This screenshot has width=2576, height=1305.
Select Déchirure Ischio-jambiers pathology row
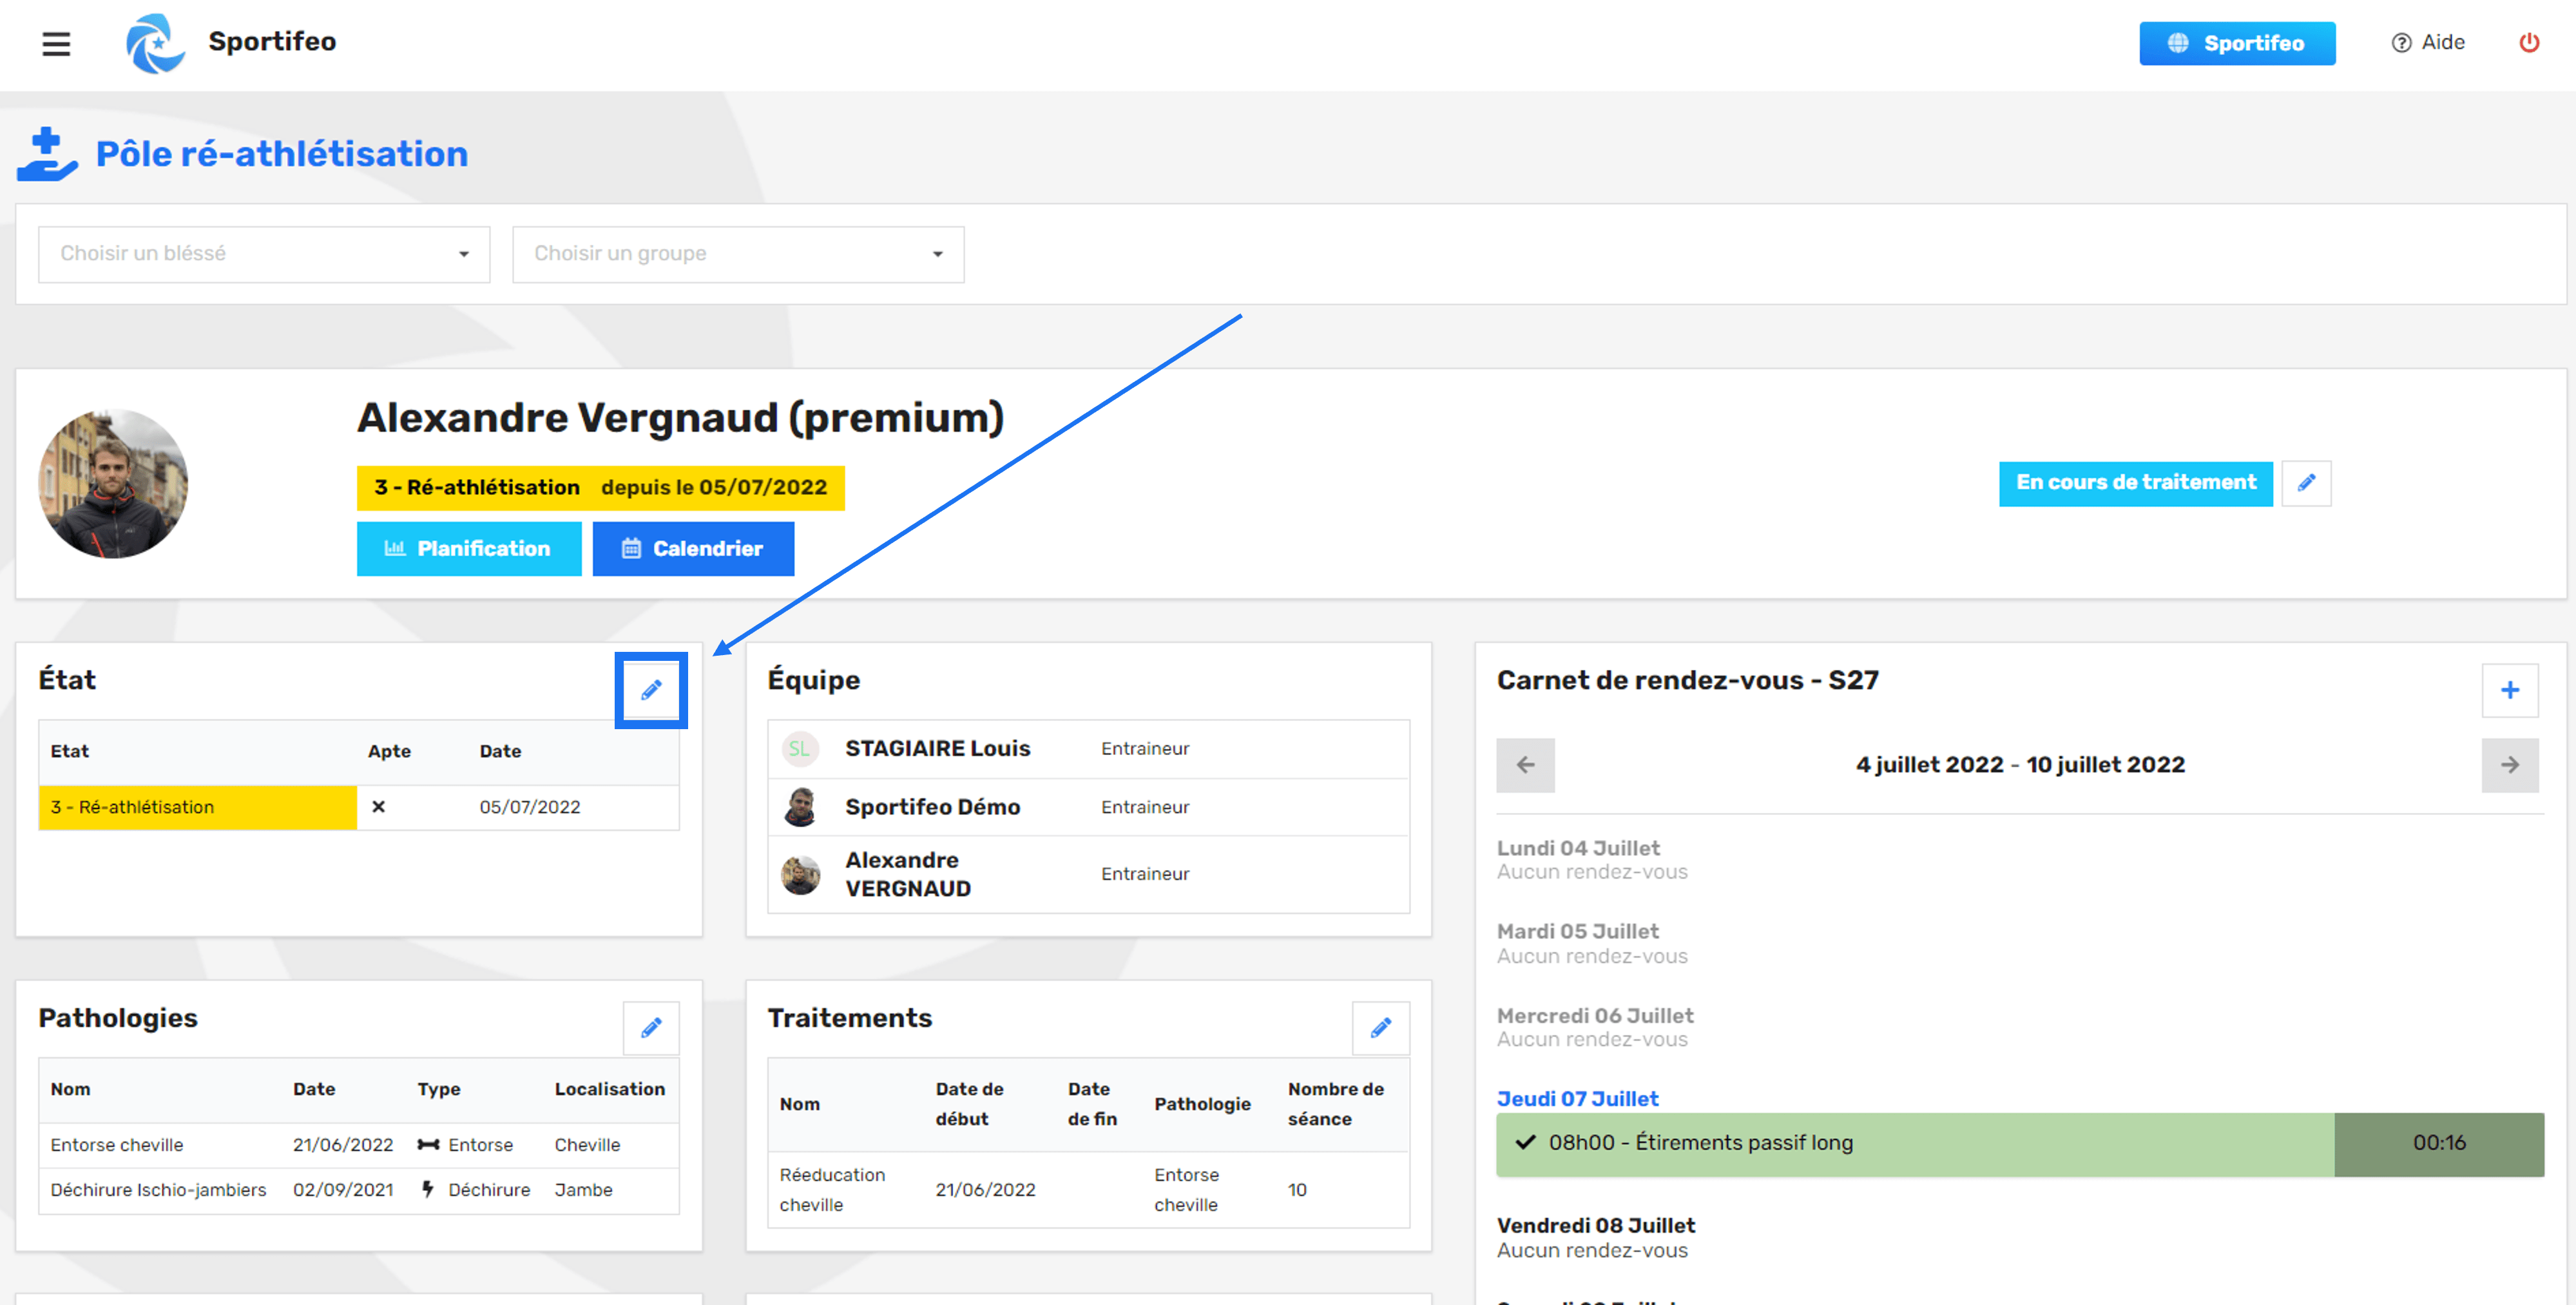click(358, 1190)
